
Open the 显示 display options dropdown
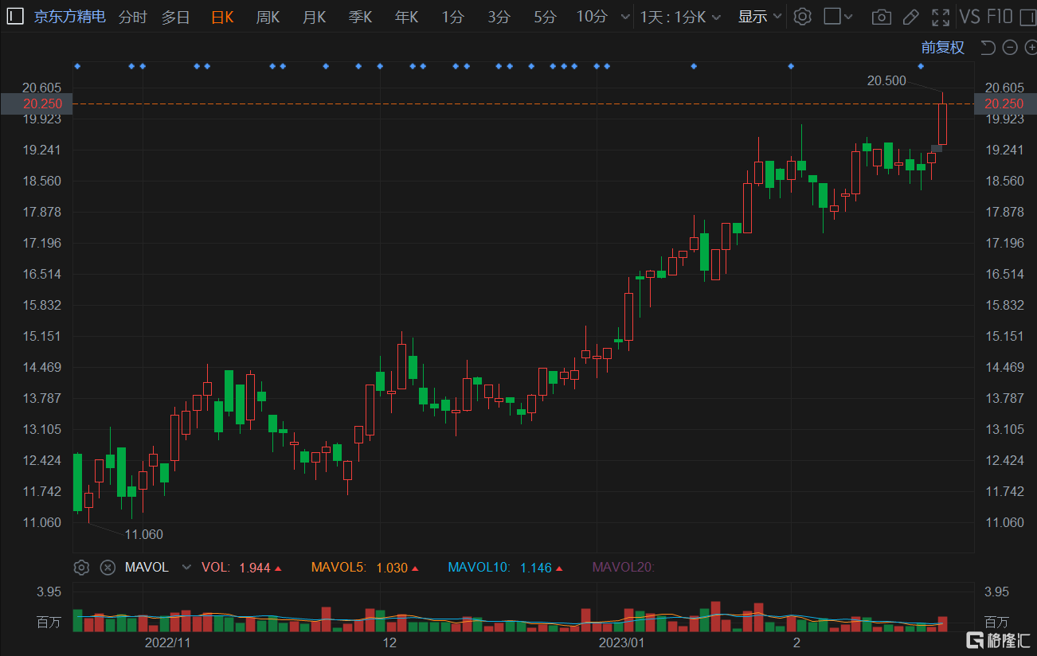point(760,17)
